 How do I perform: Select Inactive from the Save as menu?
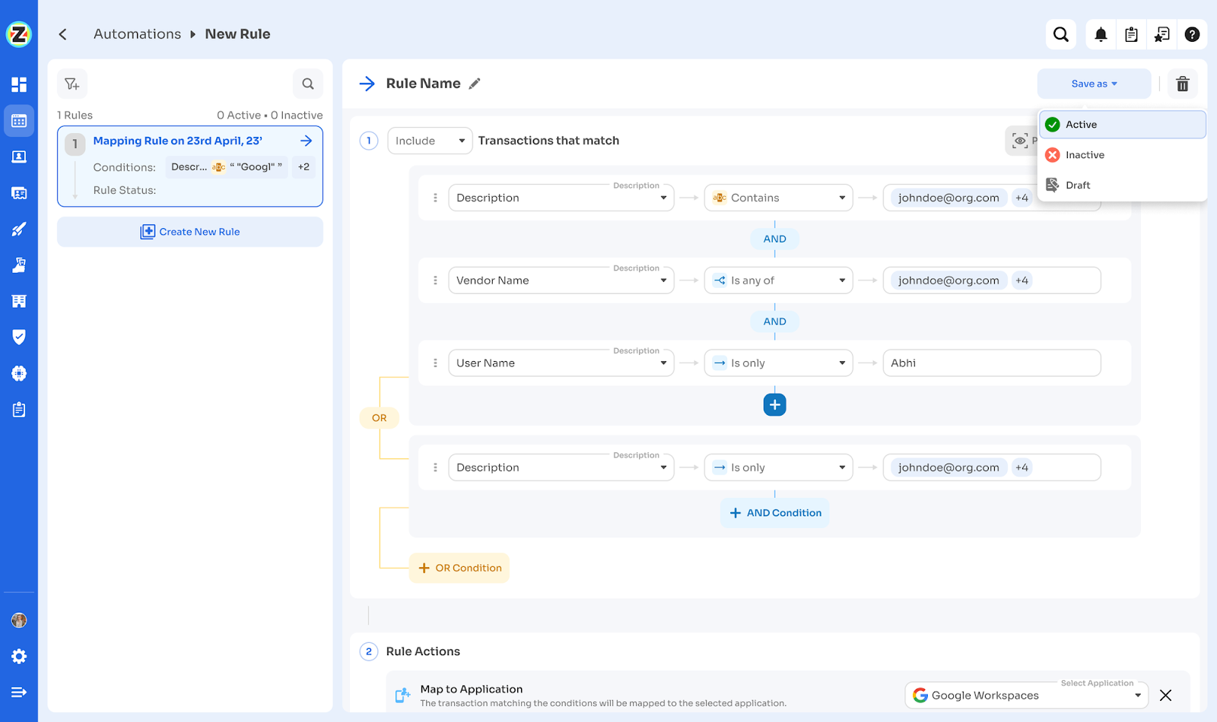pos(1123,155)
